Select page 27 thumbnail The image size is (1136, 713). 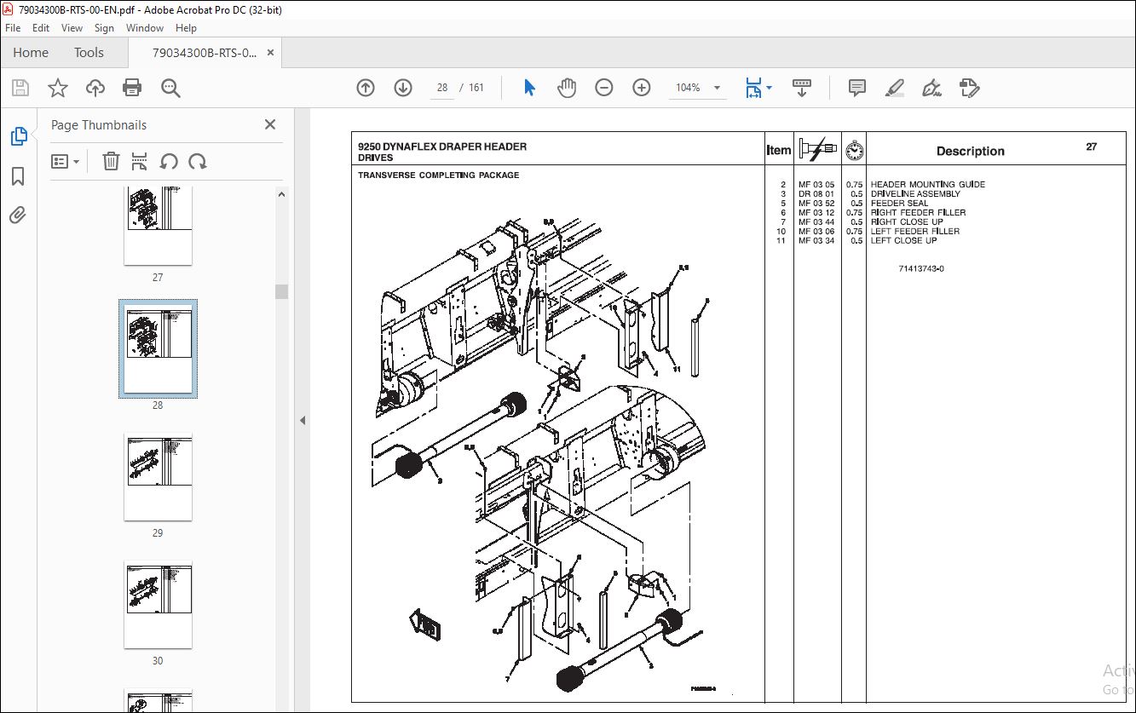click(x=158, y=226)
